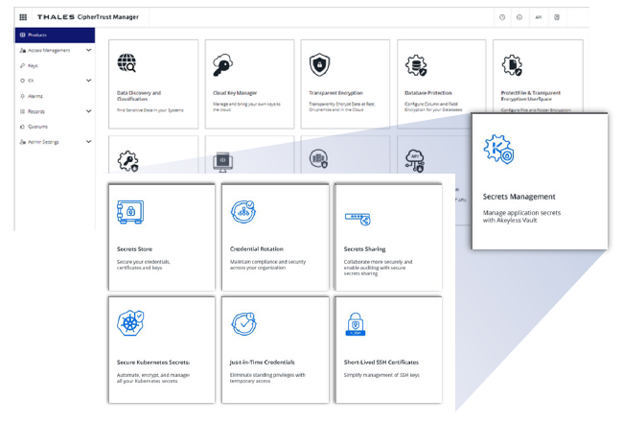
Task: Click the Data Discovery and Classification globe icon
Action: coord(127,63)
